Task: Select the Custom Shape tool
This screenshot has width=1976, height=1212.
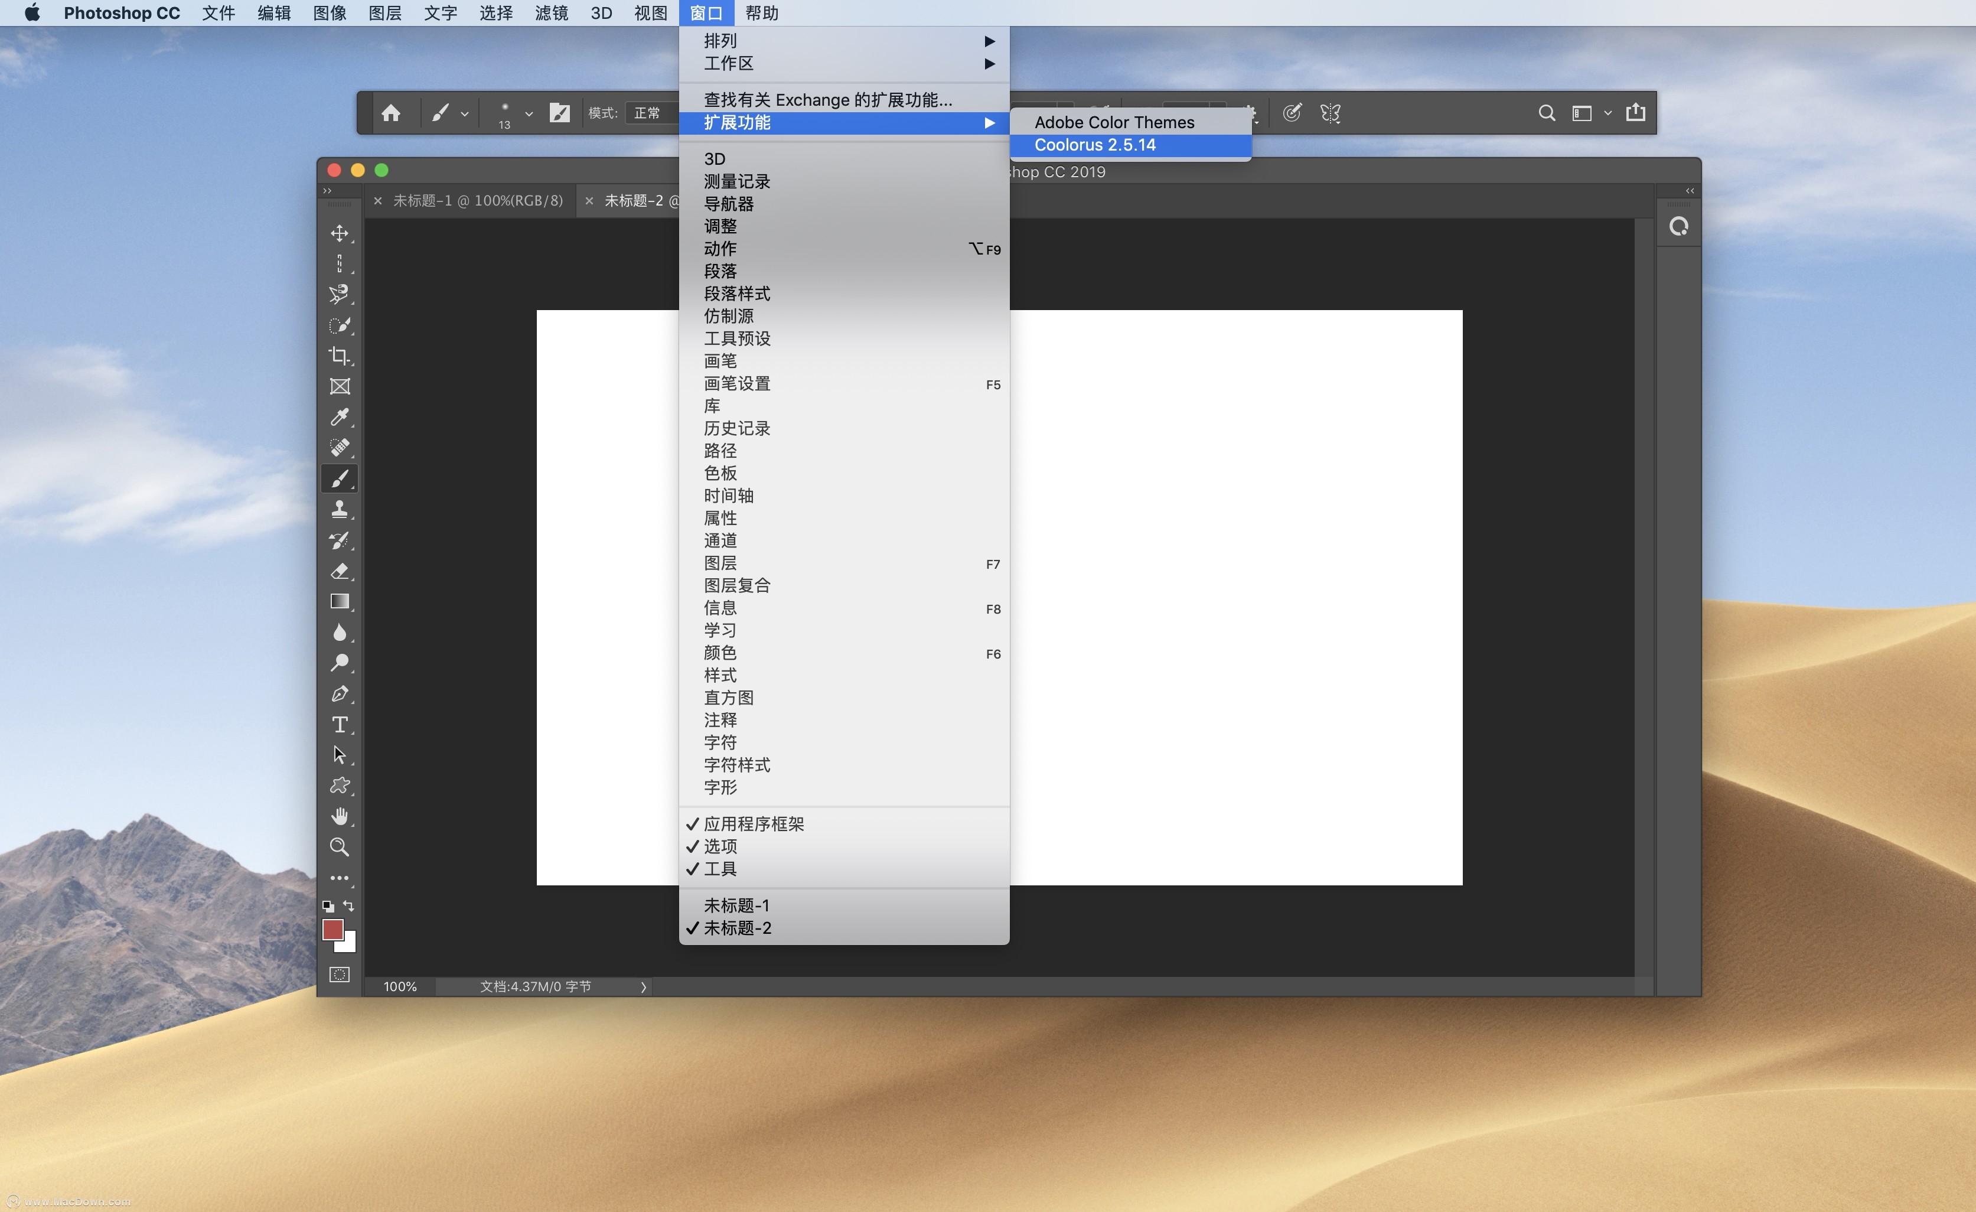Action: pos(339,786)
